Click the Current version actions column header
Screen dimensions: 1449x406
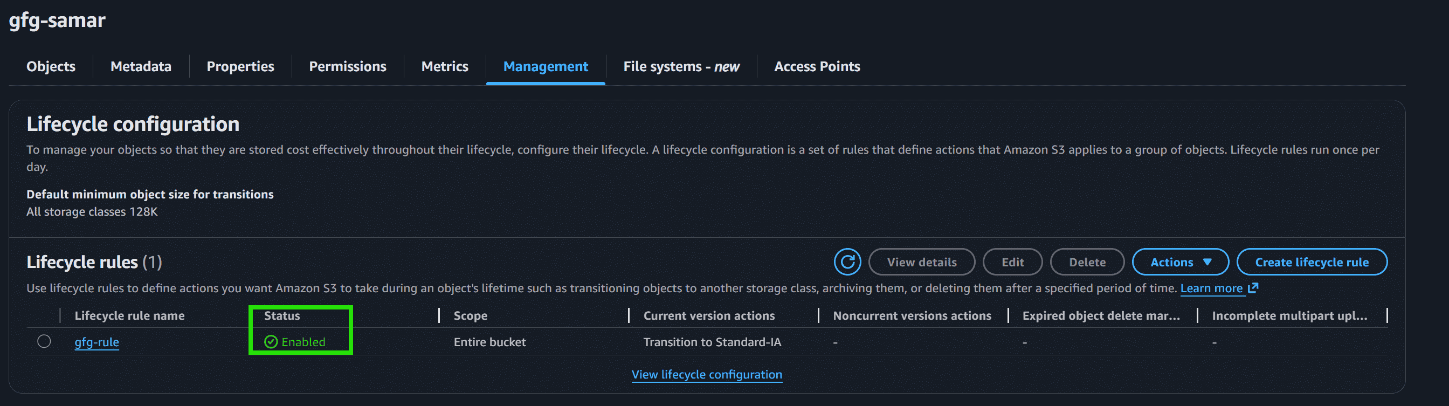[x=709, y=315]
